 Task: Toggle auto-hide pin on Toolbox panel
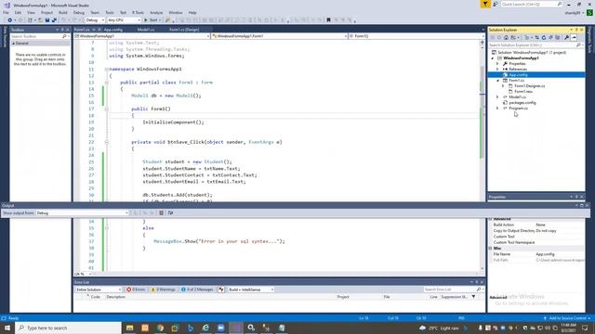coord(62,30)
